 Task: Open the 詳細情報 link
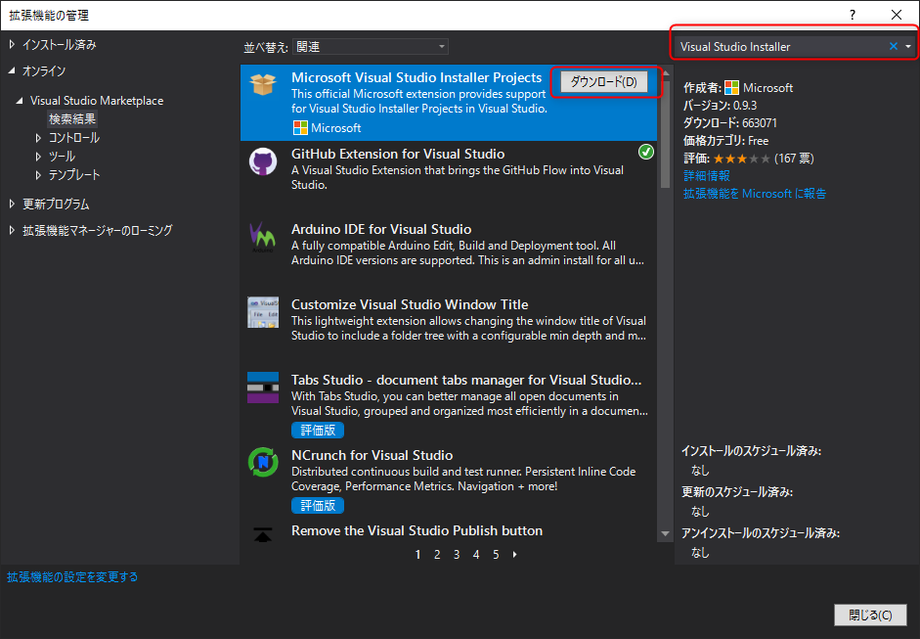click(x=707, y=176)
